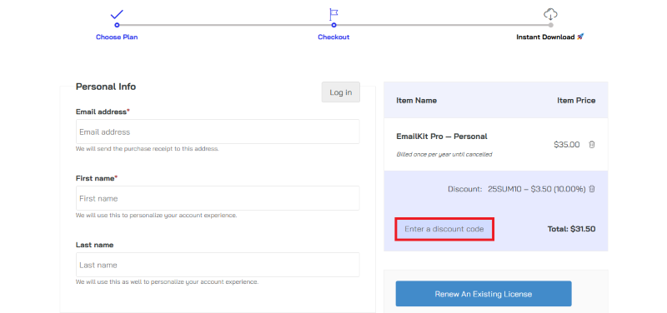The image size is (667, 313).
Task: Click the Checkout flag icon
Action: 334,14
